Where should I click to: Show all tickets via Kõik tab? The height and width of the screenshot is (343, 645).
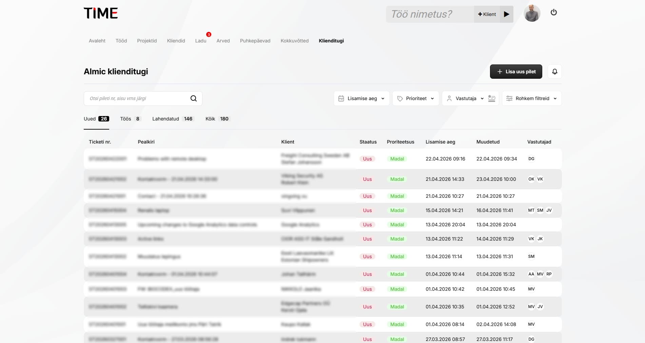pos(217,119)
